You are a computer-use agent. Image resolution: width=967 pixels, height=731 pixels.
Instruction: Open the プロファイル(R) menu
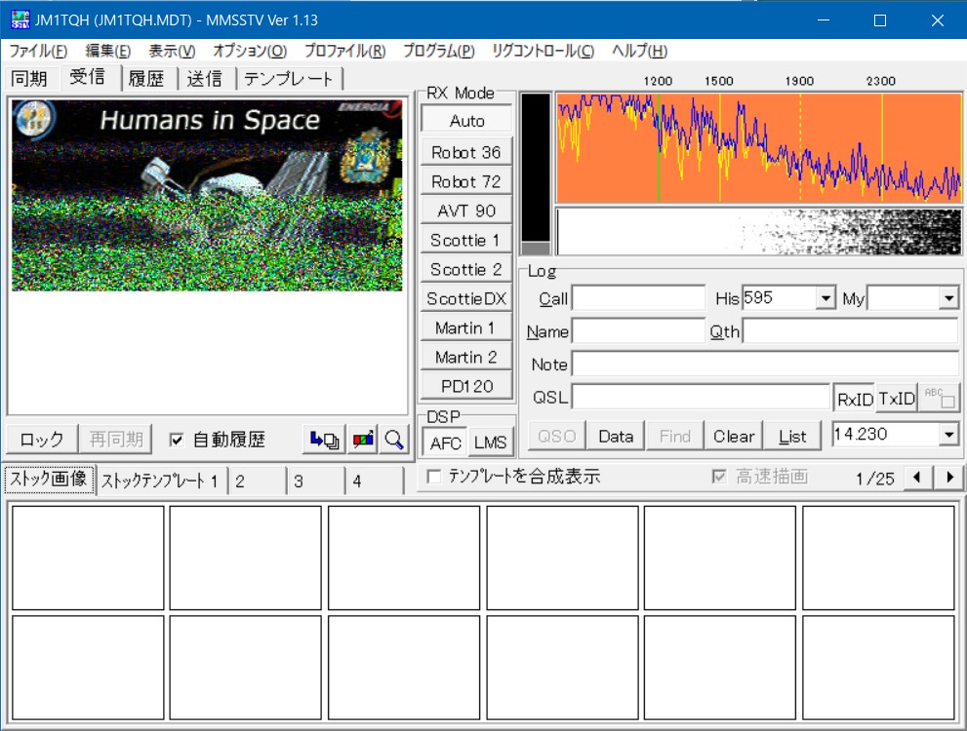coord(344,51)
